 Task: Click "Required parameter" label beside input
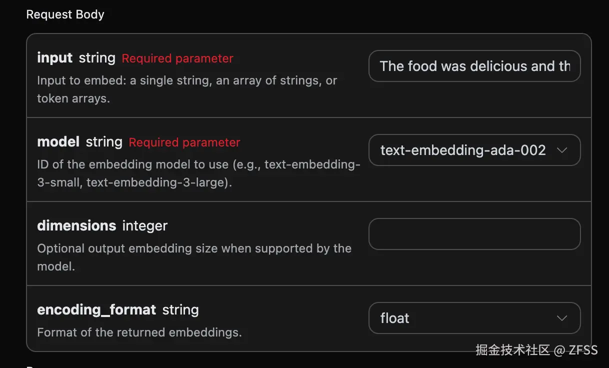tap(177, 58)
